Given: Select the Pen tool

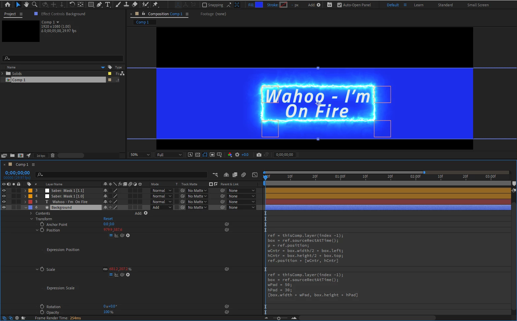Looking at the screenshot, I should click(99, 5).
